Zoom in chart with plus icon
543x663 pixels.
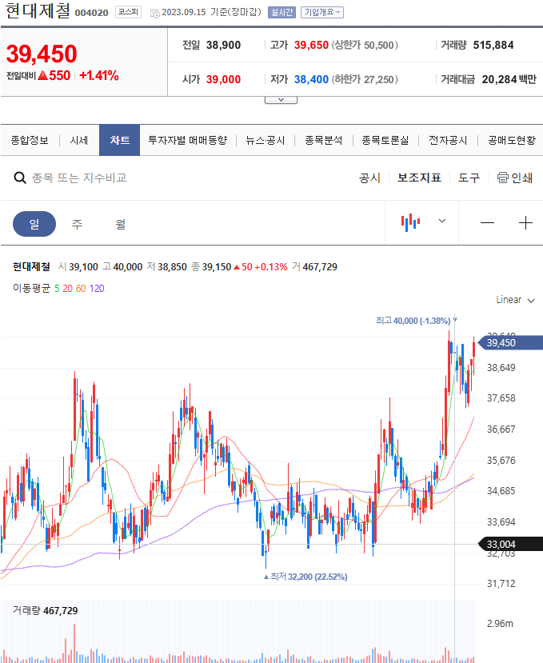tap(525, 223)
